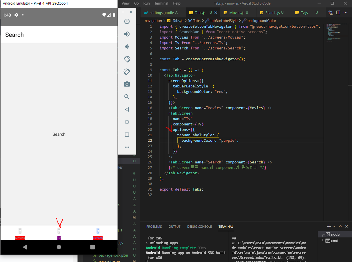Tap the Android back navigation button
Screen dimensions: 352x262
25,247
